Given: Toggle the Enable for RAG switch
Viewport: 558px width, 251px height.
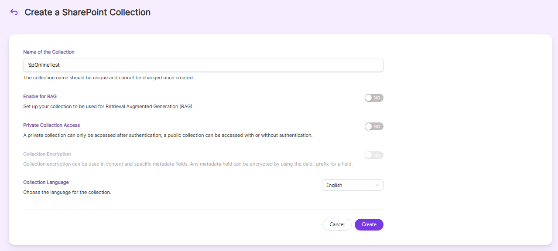Looking at the screenshot, I should pyautogui.click(x=374, y=98).
